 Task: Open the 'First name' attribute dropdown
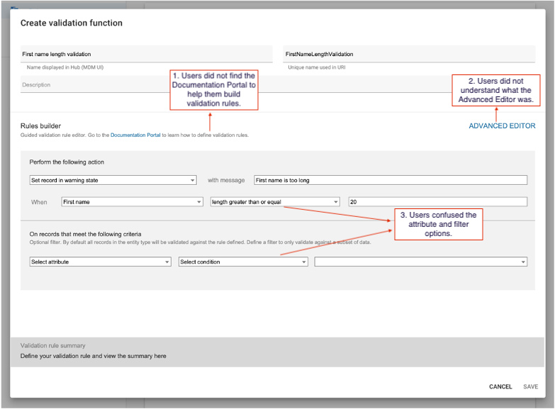(132, 202)
